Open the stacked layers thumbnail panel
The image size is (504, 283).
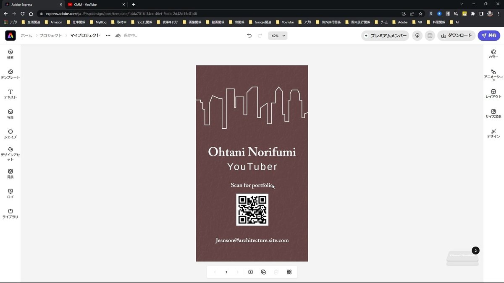point(462,258)
